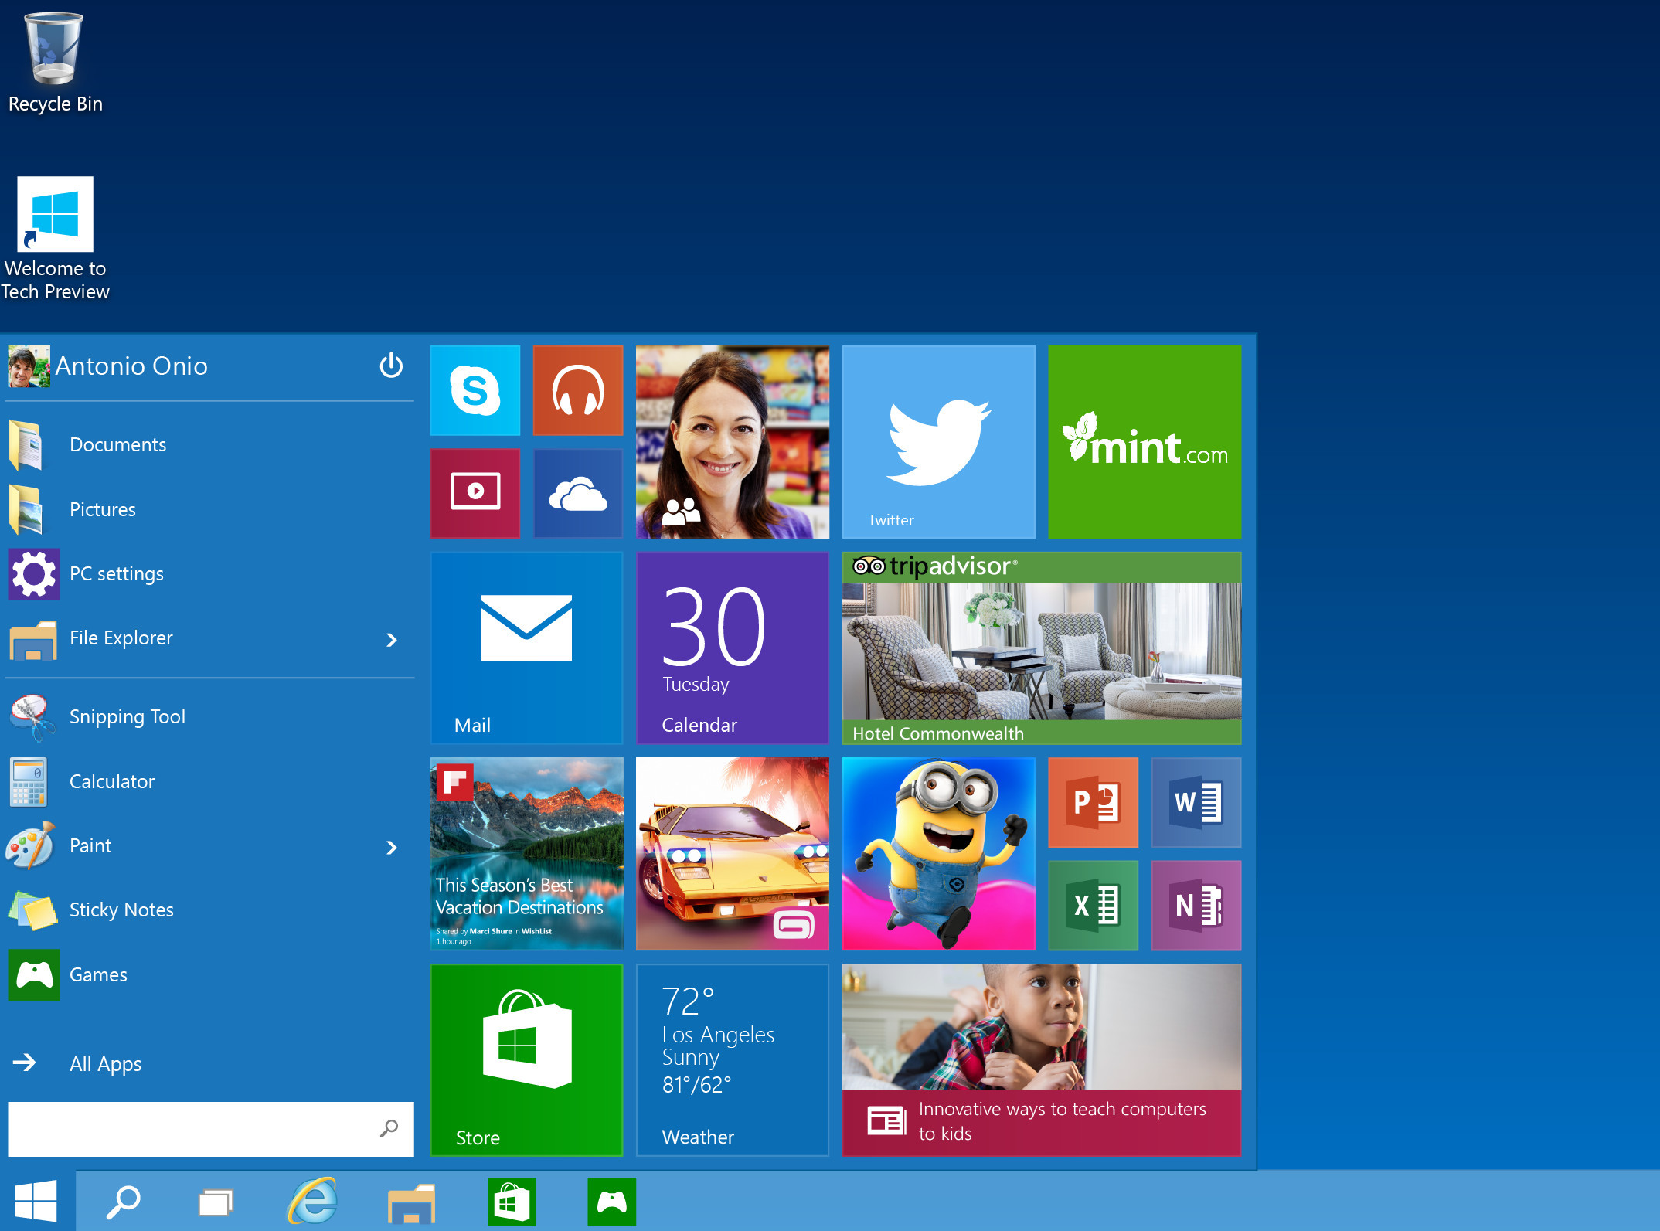Open Internet Explorer from the taskbar
The height and width of the screenshot is (1231, 1660).
pyautogui.click(x=312, y=1202)
